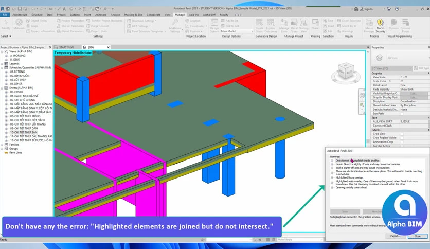
Task: Select sheet 00-COVER in Project Browser
Action: click(16, 92)
